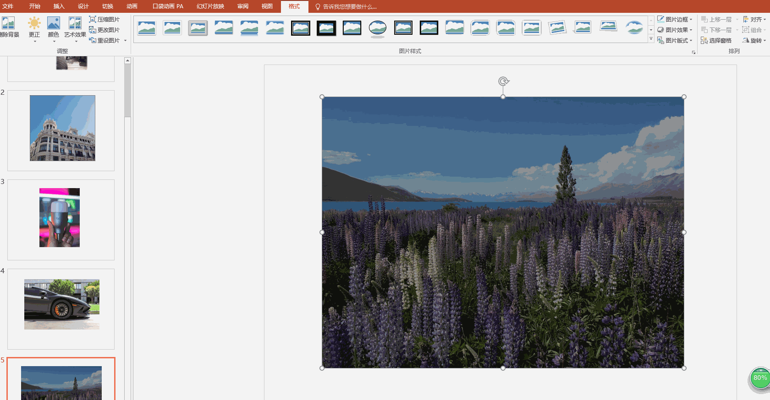The image size is (770, 400).
Task: Open the 颜色 (Color) dropdown
Action: click(54, 27)
